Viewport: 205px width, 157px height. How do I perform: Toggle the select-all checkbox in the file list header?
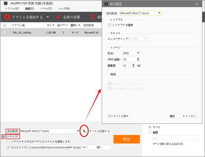5,25
